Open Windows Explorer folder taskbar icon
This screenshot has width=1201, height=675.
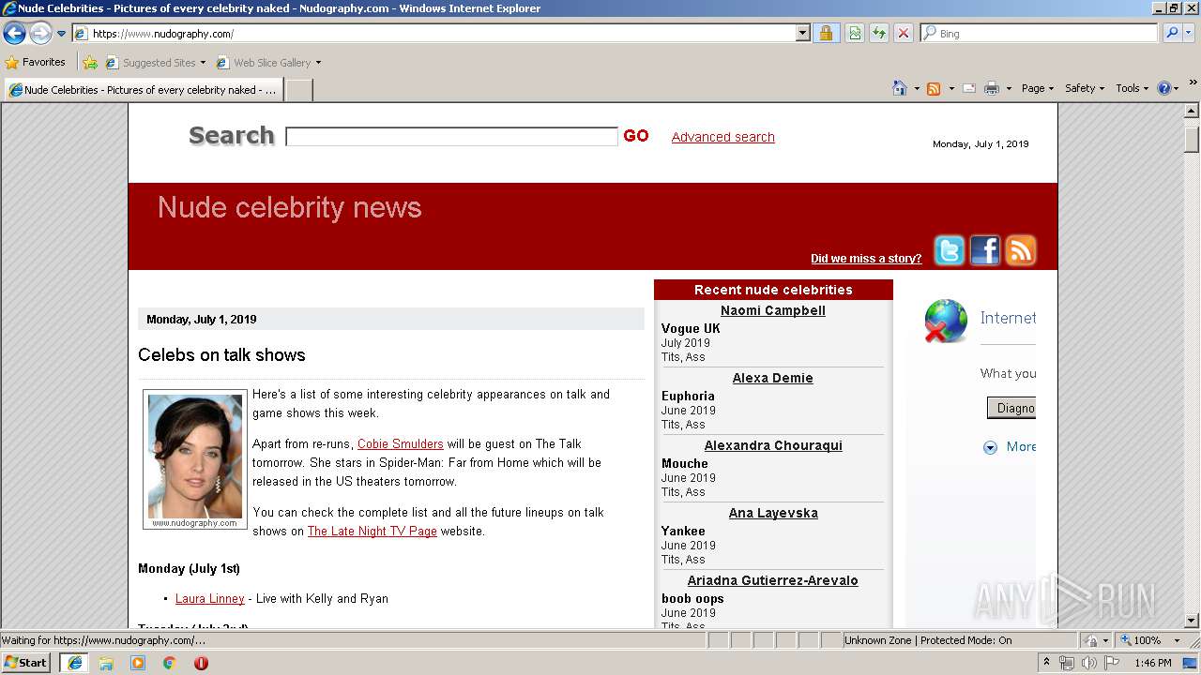point(106,663)
